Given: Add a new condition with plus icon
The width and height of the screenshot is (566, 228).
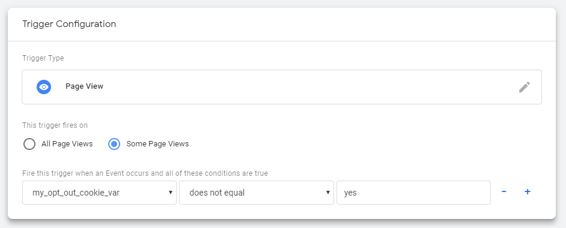Looking at the screenshot, I should (528, 191).
